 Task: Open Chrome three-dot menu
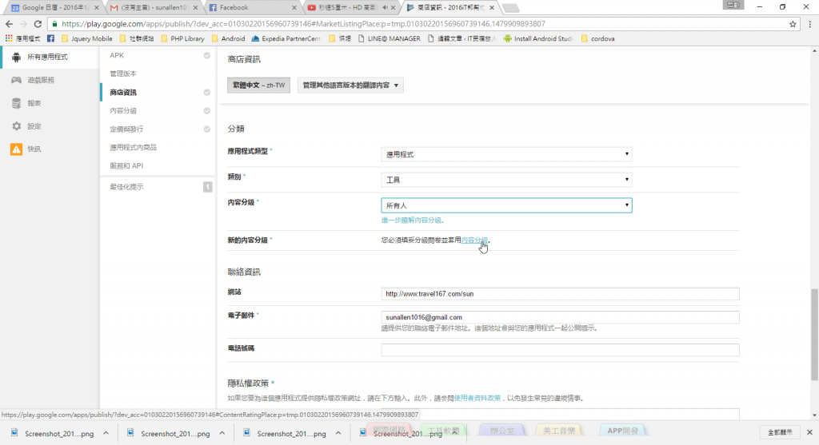tap(809, 24)
